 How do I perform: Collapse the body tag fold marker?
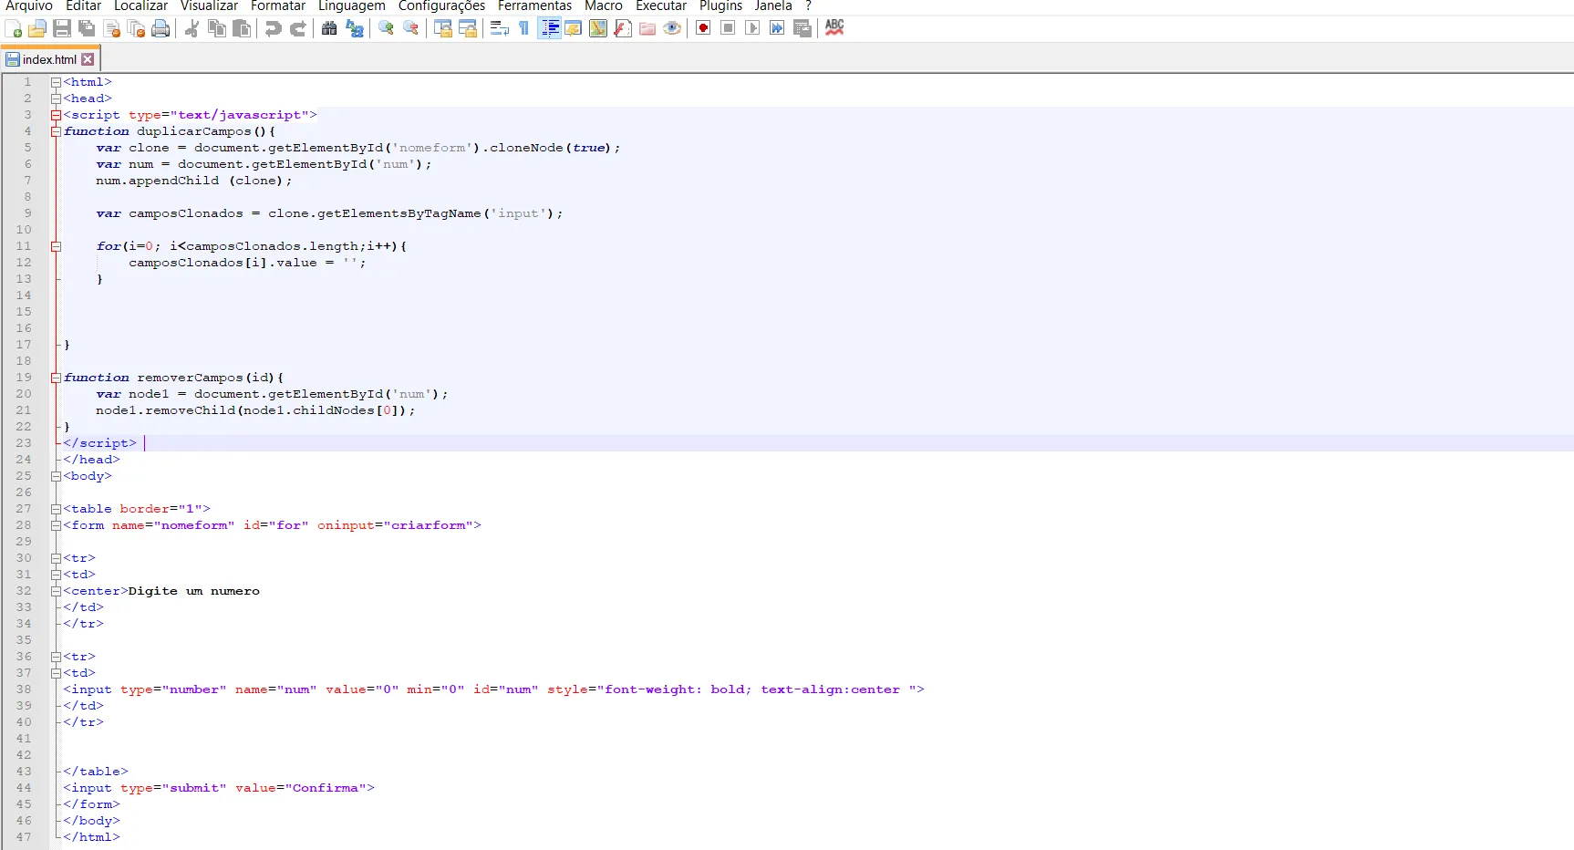coord(56,476)
